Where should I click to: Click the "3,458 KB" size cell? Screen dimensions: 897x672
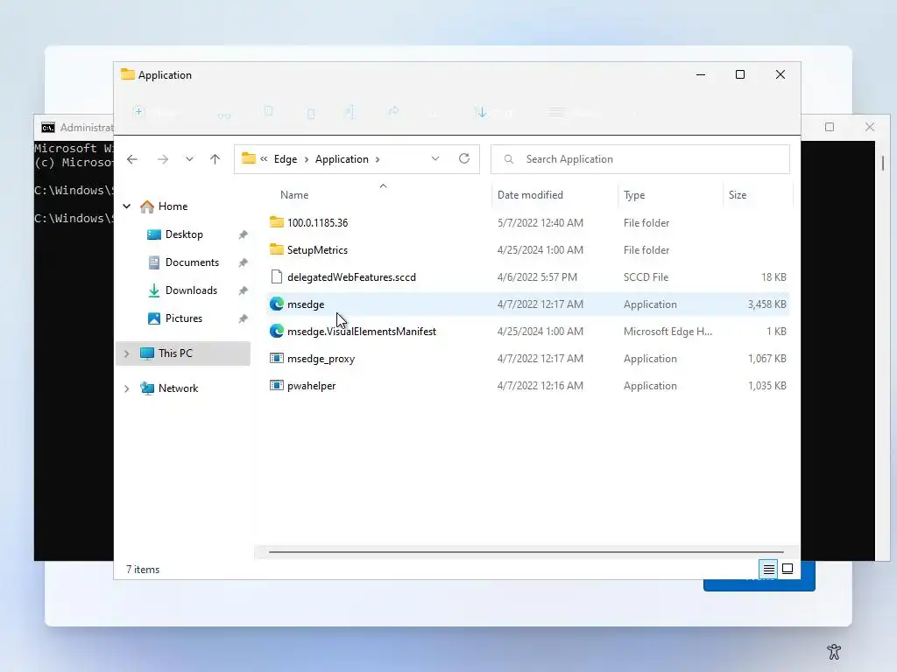coord(766,304)
